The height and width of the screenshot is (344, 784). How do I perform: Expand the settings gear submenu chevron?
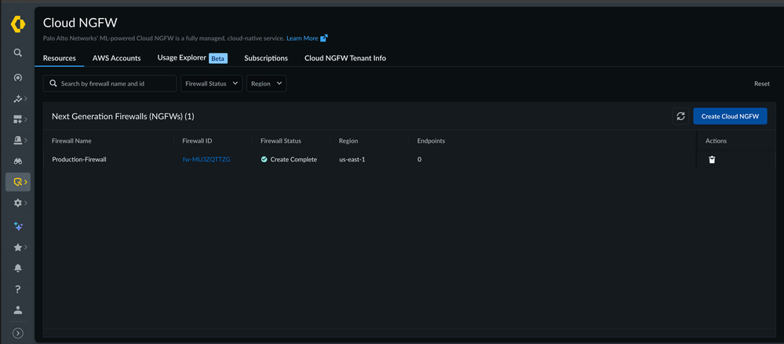[25, 203]
